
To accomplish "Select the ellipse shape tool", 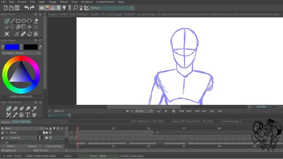I will tap(23, 21).
